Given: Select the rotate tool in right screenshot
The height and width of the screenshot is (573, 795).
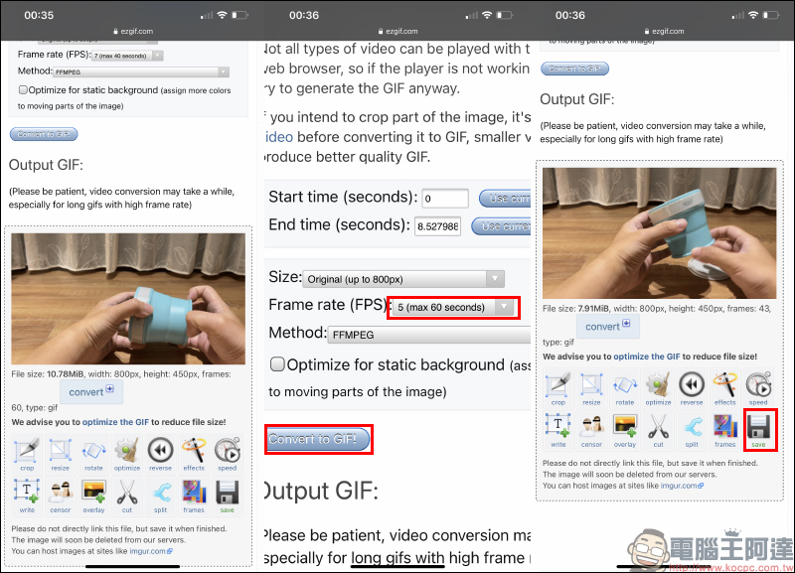Looking at the screenshot, I should [x=625, y=388].
